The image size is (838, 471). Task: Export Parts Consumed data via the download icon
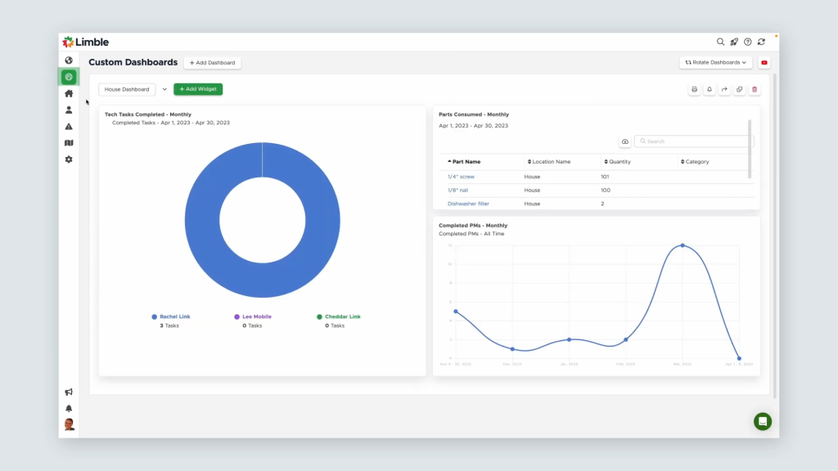point(624,141)
